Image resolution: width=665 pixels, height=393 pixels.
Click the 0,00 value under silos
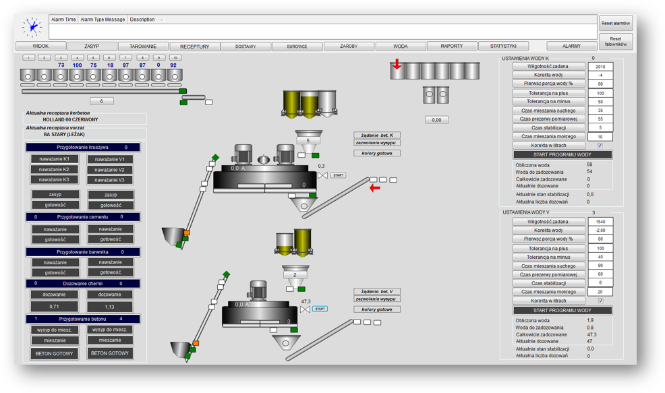pyautogui.click(x=436, y=120)
